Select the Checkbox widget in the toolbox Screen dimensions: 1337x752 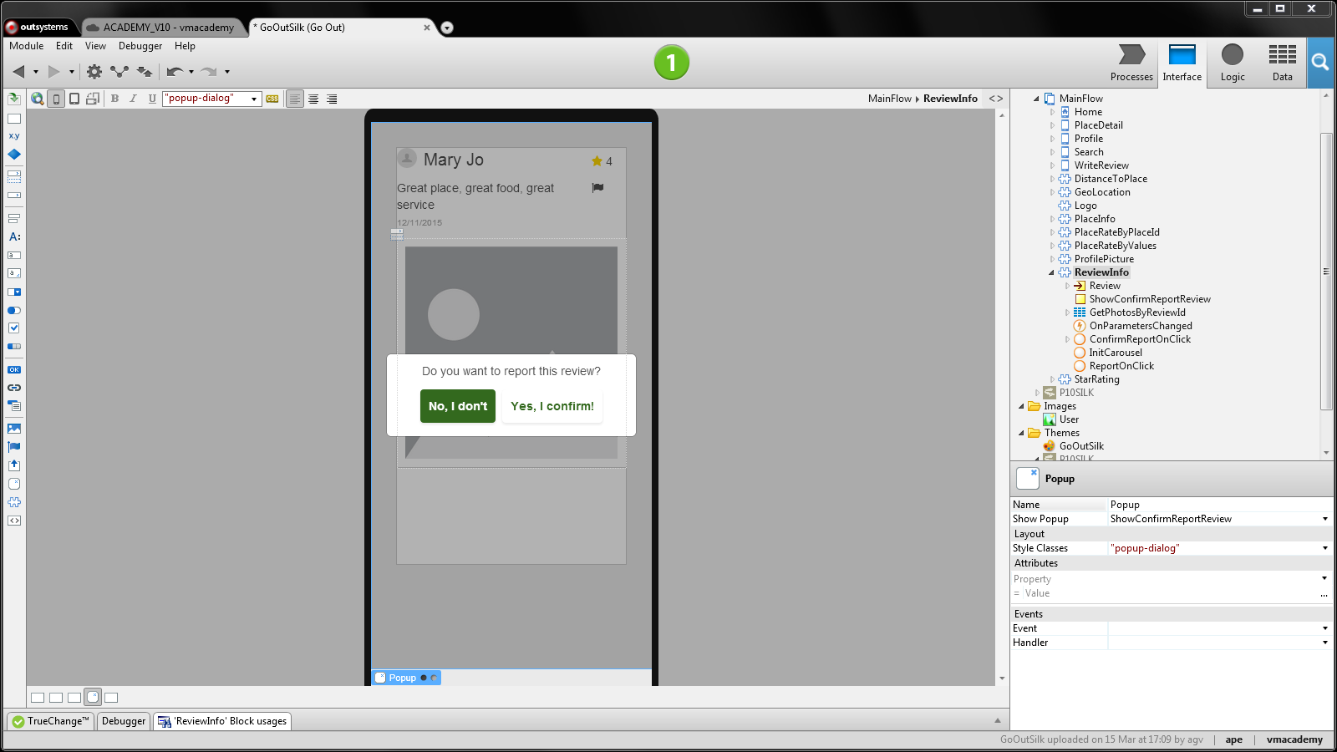[13, 328]
